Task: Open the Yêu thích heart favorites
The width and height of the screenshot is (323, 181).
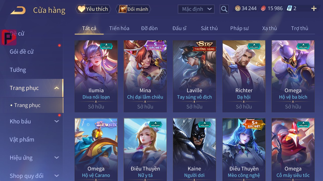Action: tap(93, 9)
